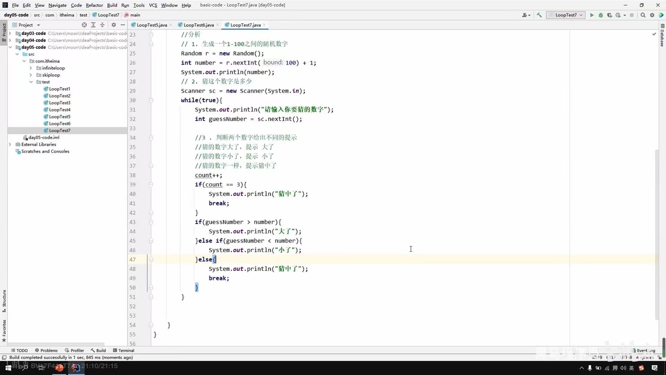
Task: Switch to the LoopTest5.java editor tab
Action: (x=151, y=25)
